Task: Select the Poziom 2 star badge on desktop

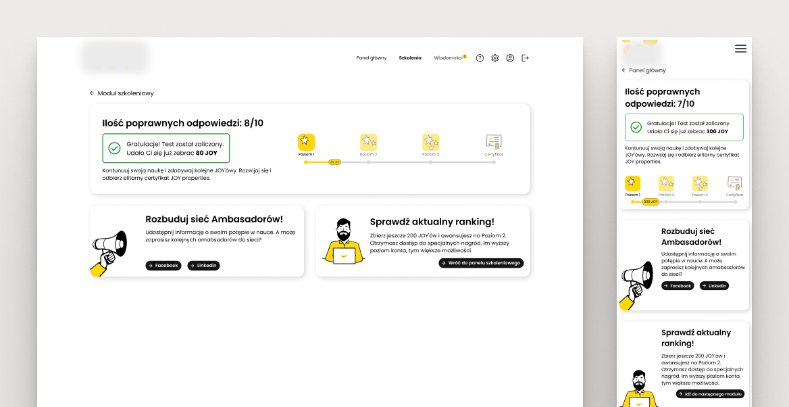Action: pyautogui.click(x=368, y=142)
